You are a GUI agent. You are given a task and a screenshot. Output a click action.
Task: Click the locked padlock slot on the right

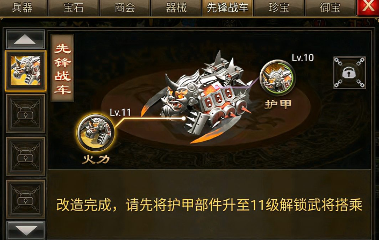(x=349, y=72)
